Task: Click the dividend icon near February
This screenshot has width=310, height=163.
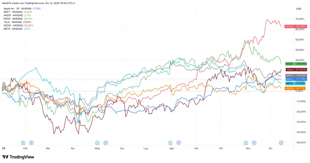Action: [x=31, y=142]
